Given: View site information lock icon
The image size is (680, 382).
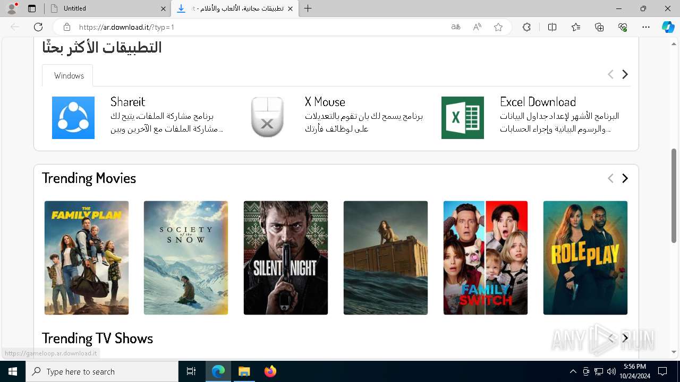Looking at the screenshot, I should pyautogui.click(x=66, y=27).
